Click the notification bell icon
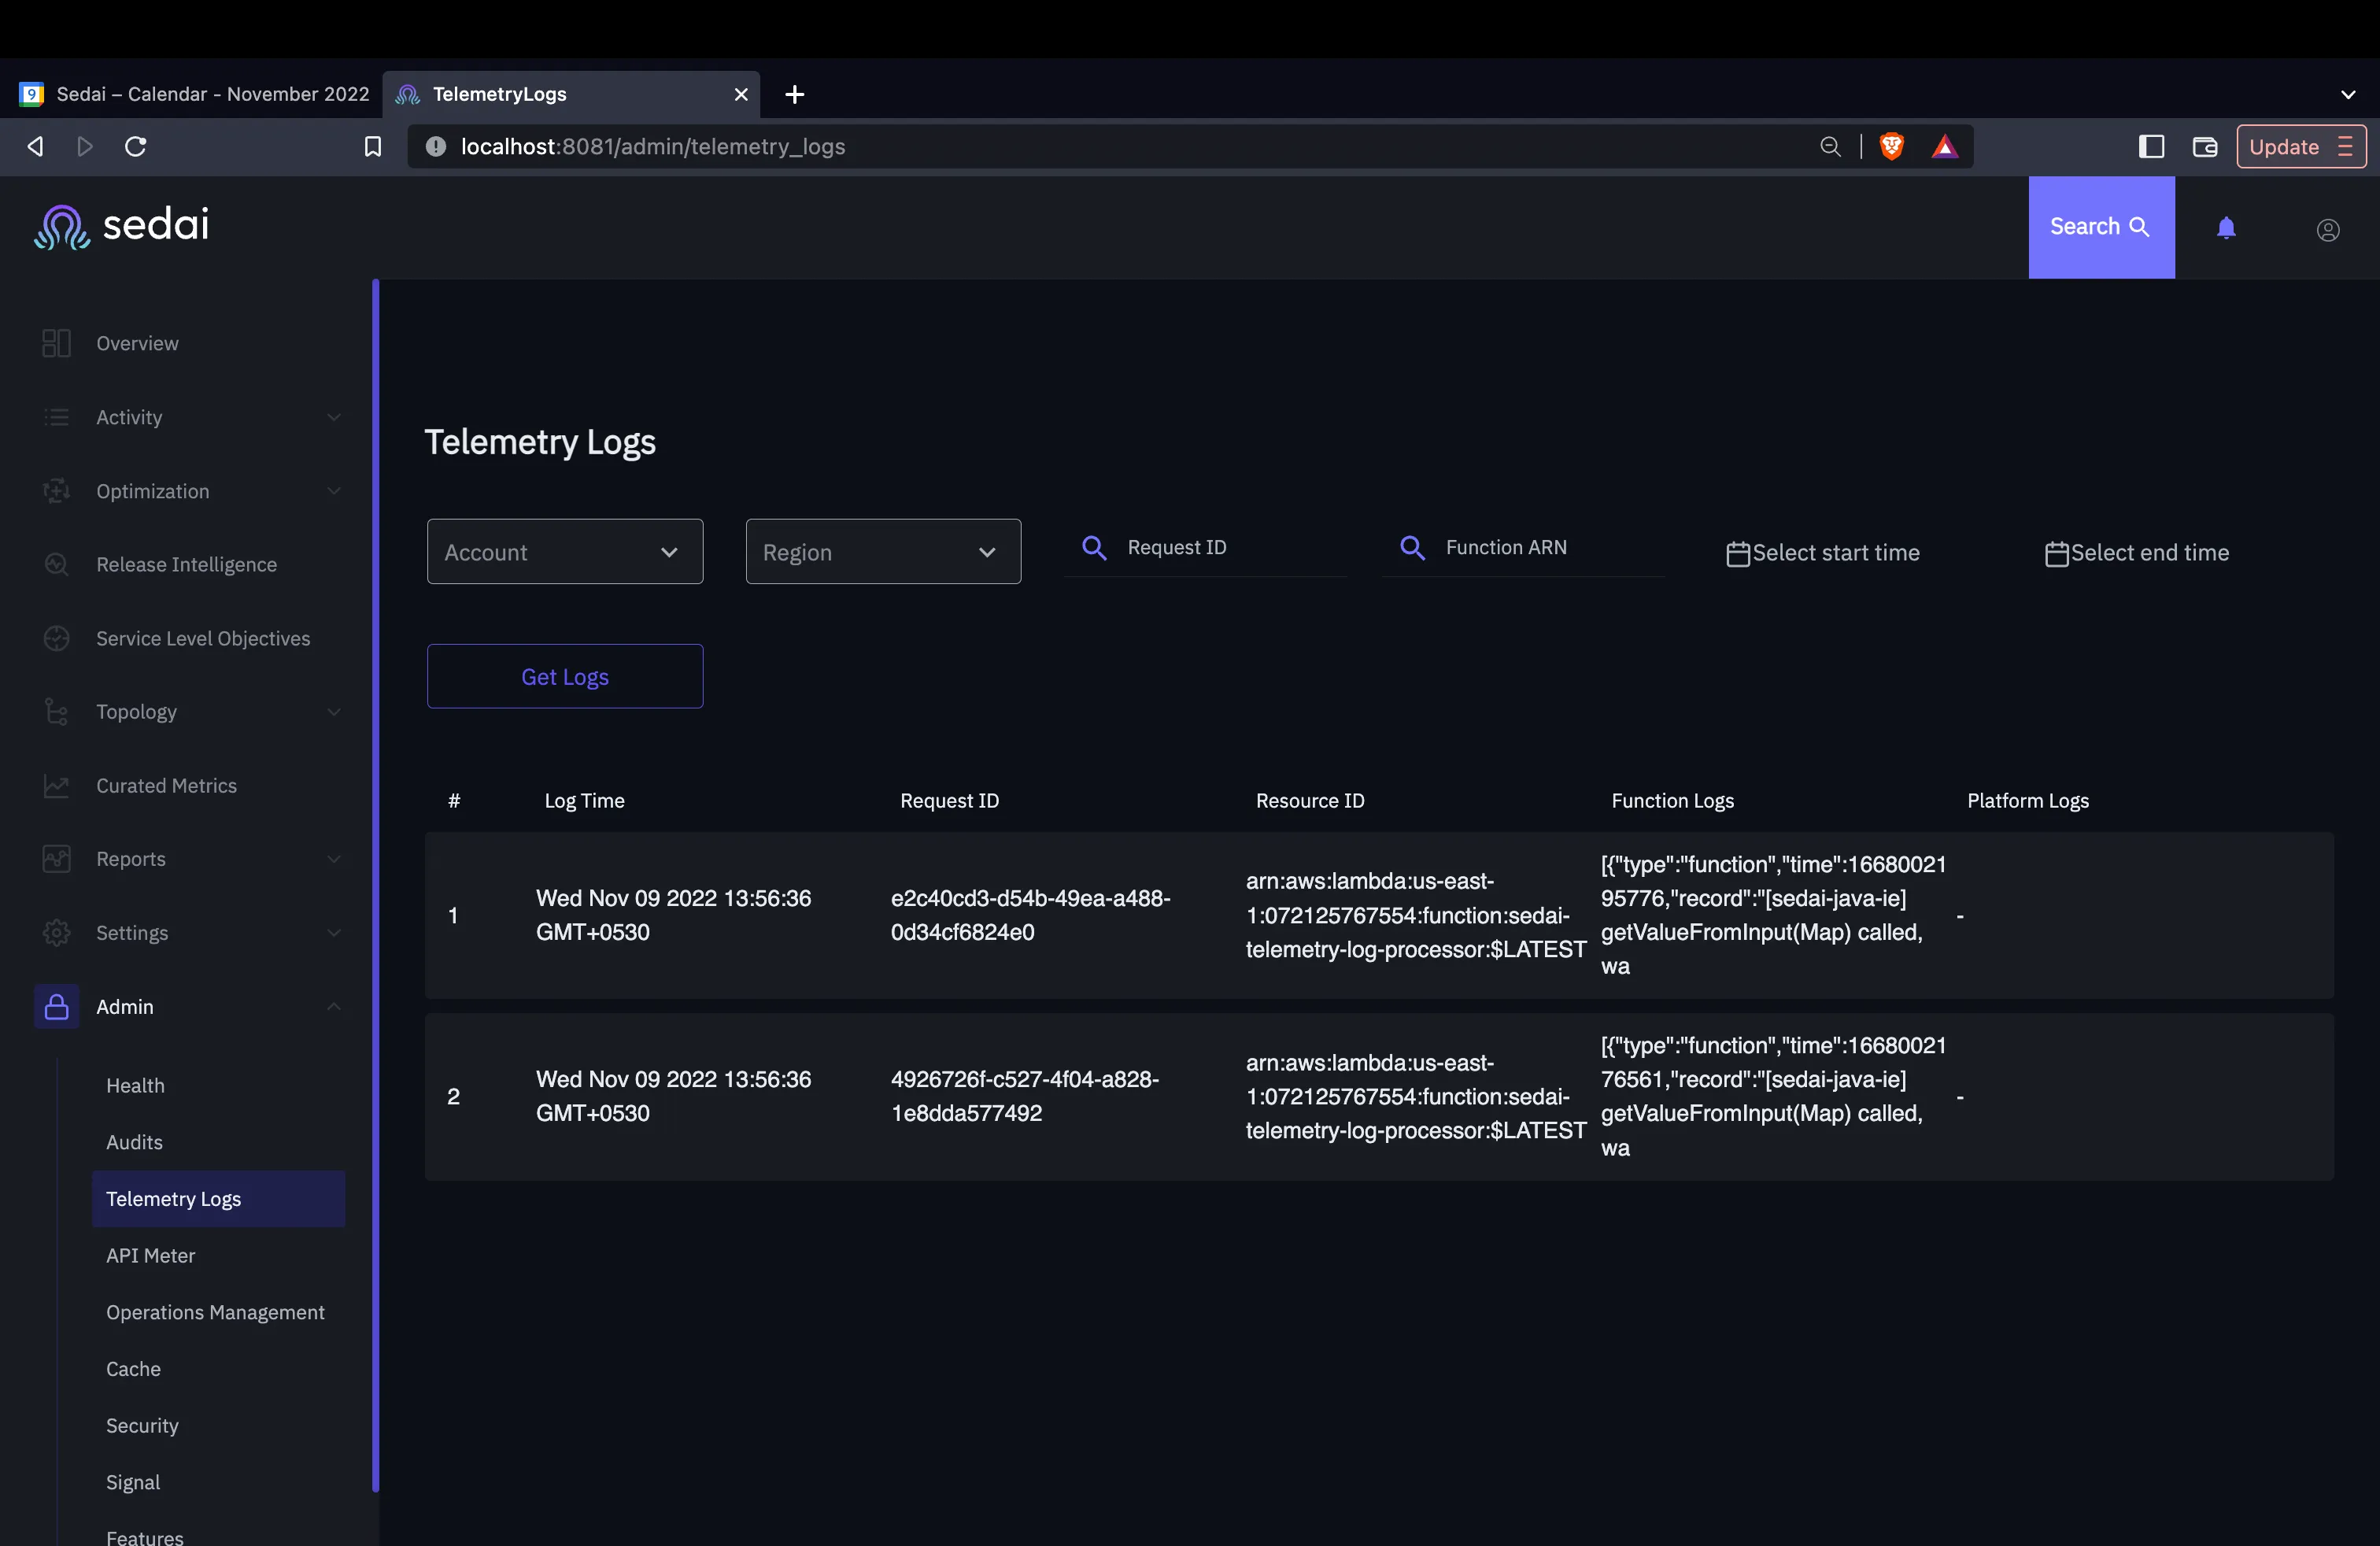Screen dimensions: 2380x1546 tap(2226, 228)
